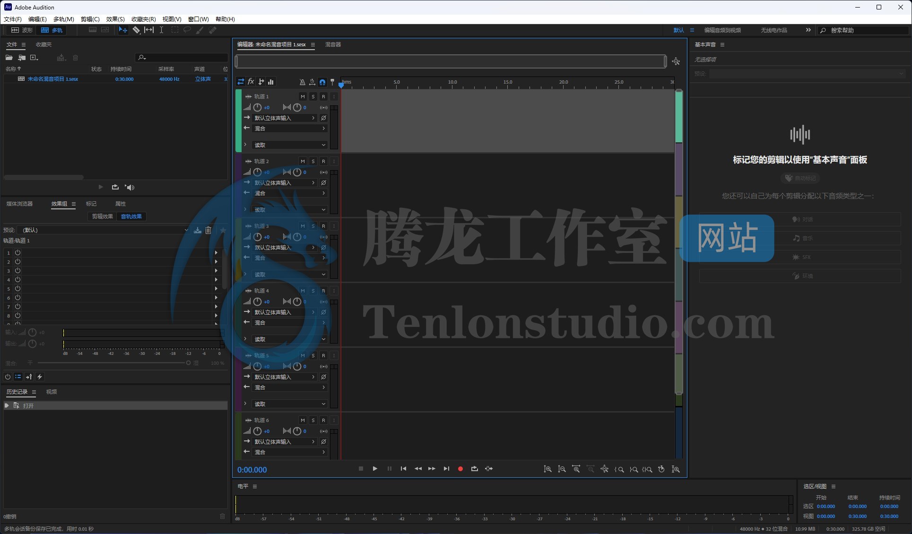Click the Fast Forward button
The height and width of the screenshot is (534, 912).
click(x=432, y=469)
